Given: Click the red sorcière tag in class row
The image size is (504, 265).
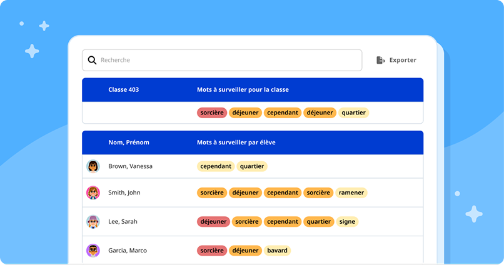Looking at the screenshot, I should [212, 112].
